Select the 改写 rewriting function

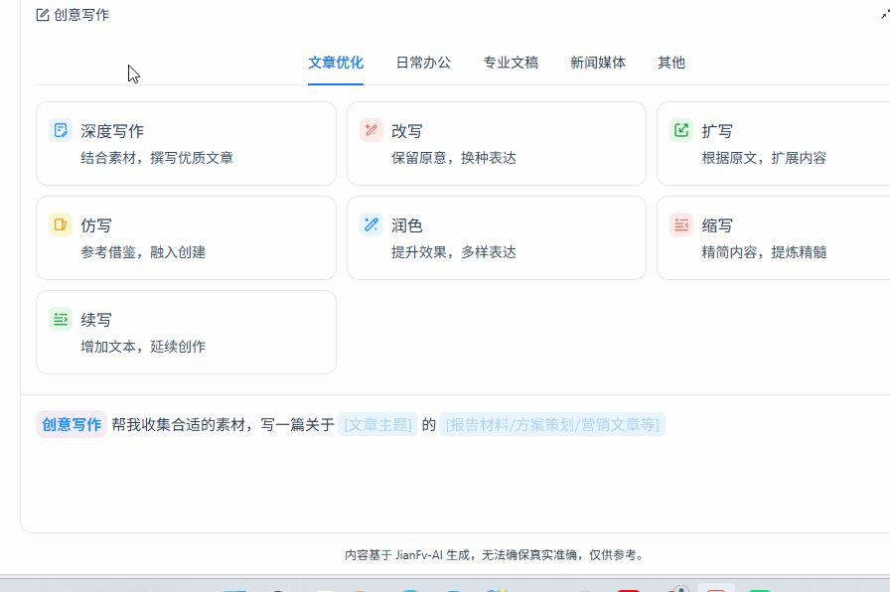(x=497, y=143)
